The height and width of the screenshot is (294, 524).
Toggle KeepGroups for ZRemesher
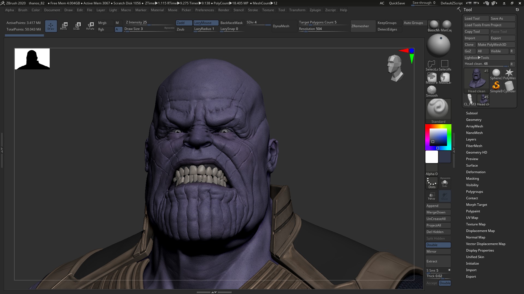click(x=389, y=23)
